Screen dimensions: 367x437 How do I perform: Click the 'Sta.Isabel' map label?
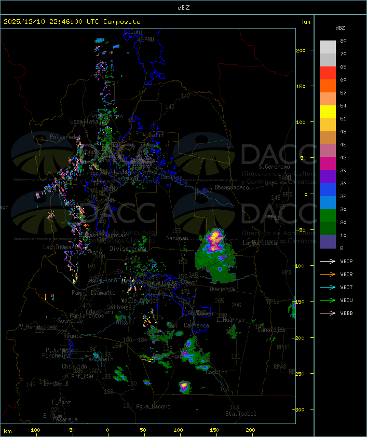pos(241,414)
